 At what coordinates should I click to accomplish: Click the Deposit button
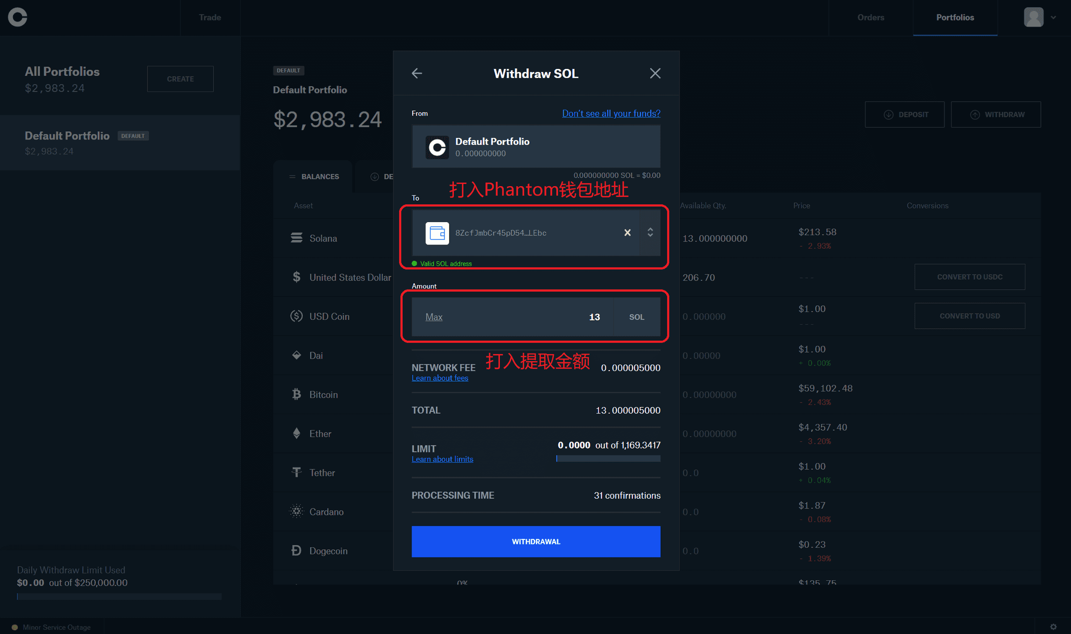click(x=905, y=114)
